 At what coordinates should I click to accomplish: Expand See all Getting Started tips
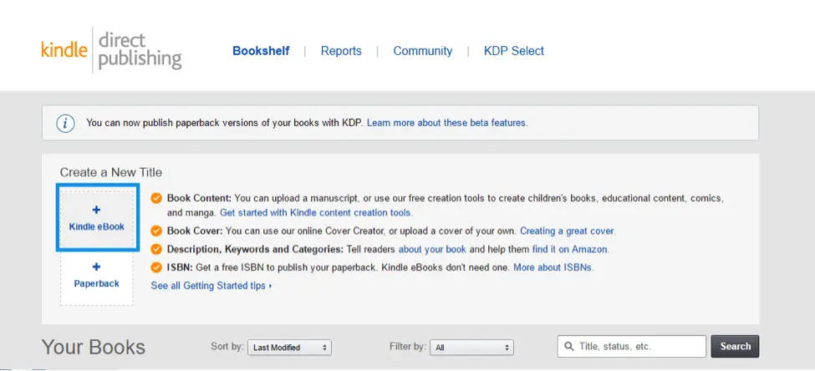pyautogui.click(x=211, y=286)
